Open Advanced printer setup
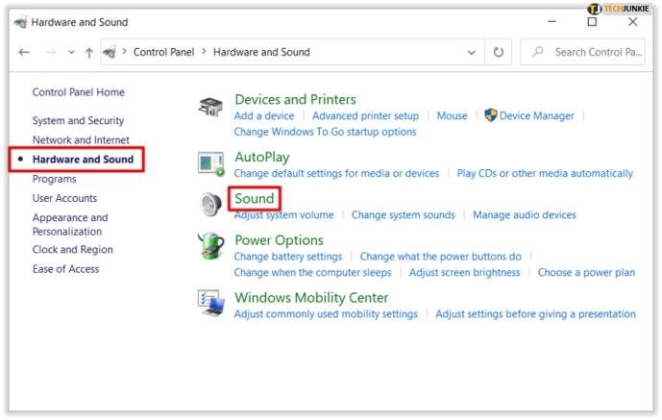This screenshot has height=420, width=662. coord(366,115)
